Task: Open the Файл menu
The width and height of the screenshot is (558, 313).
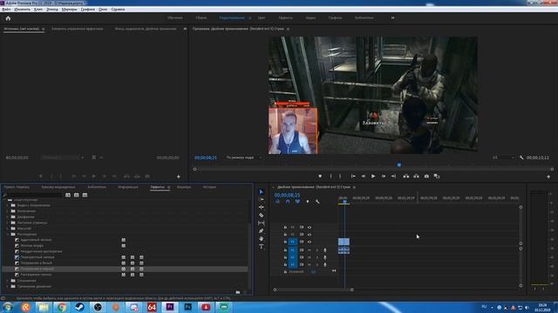Action: (6, 10)
